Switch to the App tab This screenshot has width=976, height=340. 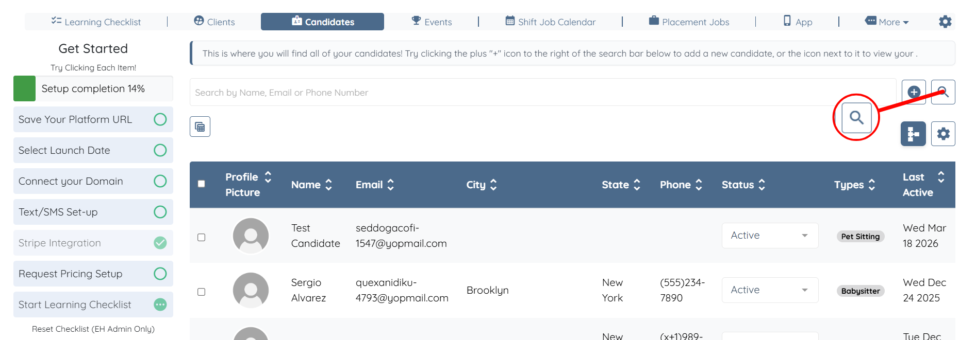798,22
